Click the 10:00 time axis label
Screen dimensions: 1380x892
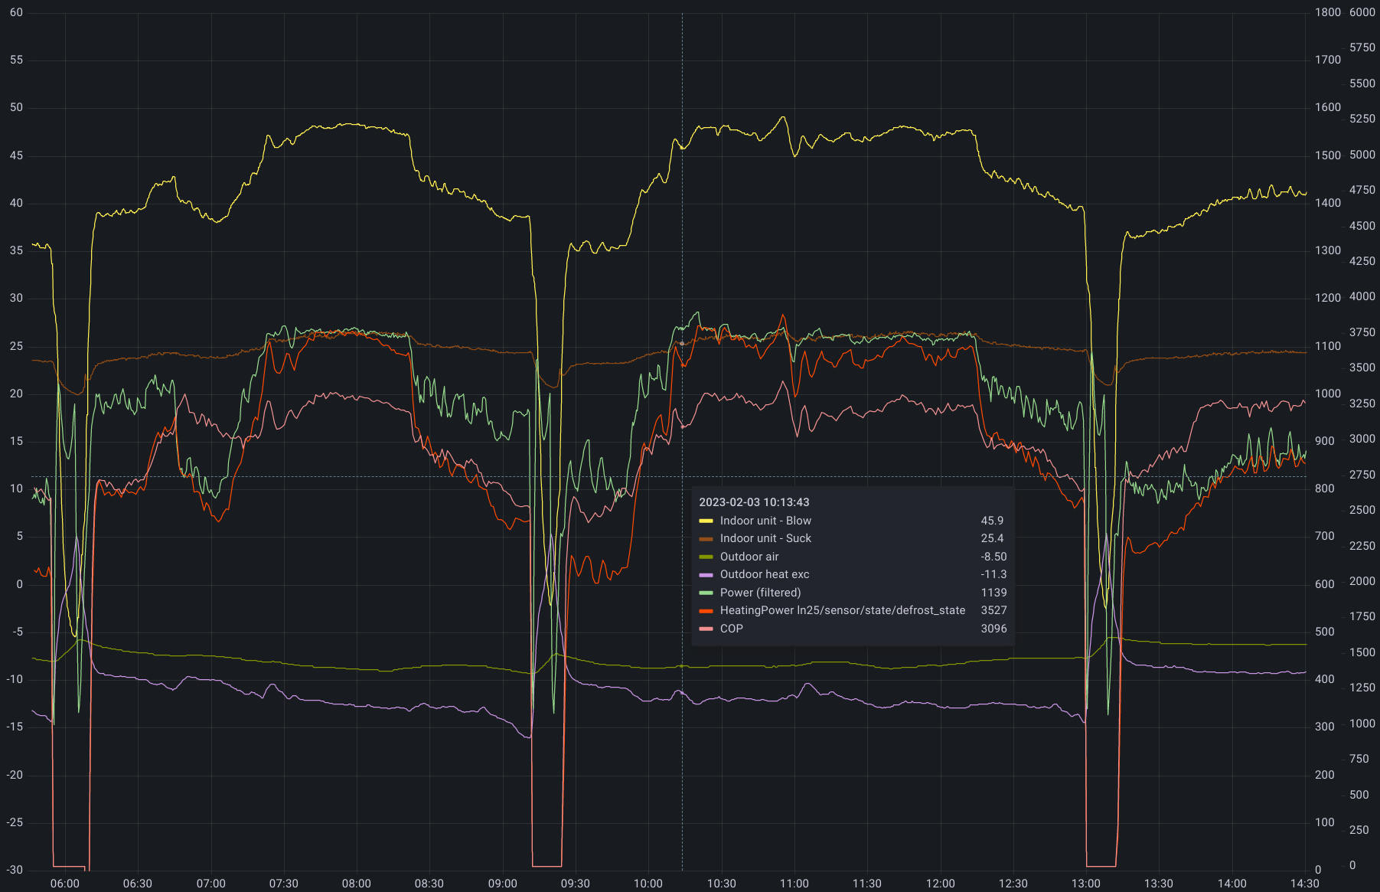pos(648,884)
